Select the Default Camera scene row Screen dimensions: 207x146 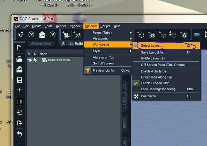(55, 60)
